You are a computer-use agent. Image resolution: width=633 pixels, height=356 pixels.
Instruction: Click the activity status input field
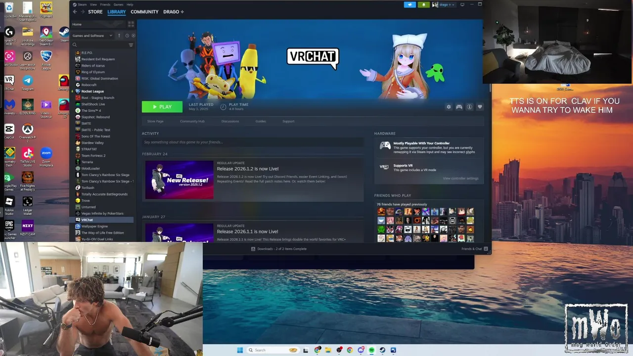tap(252, 142)
